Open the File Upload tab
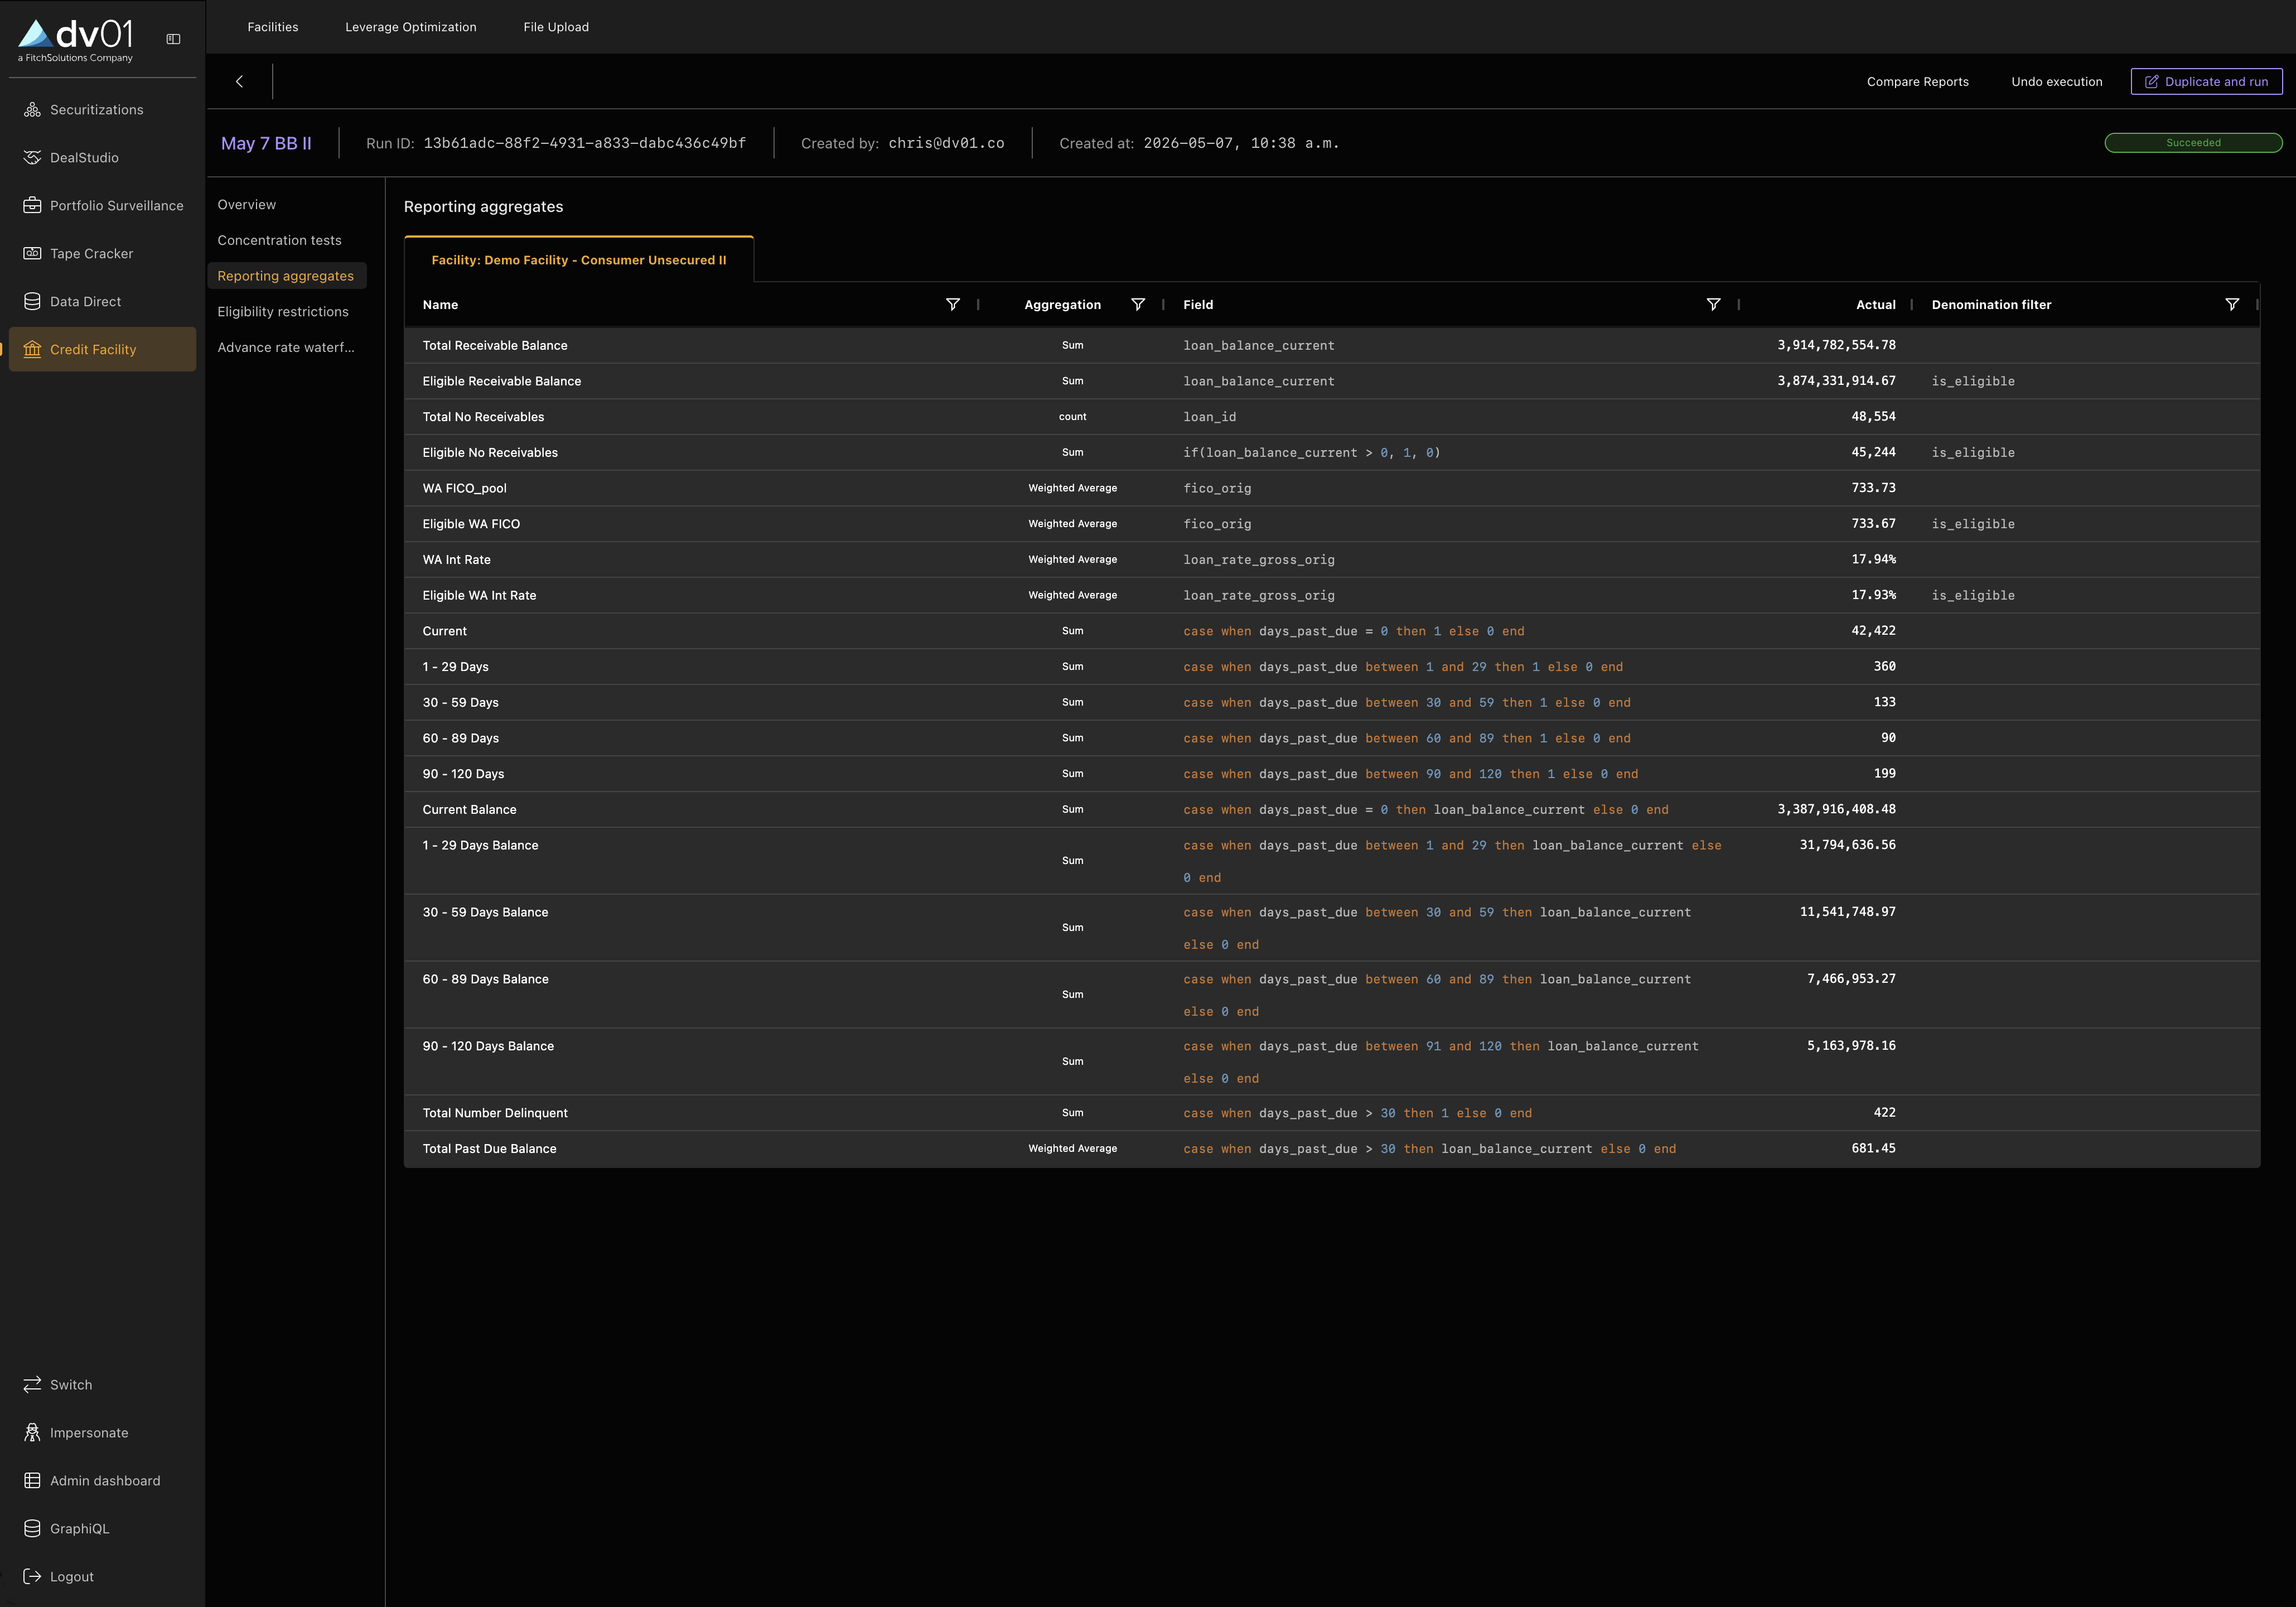The height and width of the screenshot is (1607, 2296). [556, 27]
